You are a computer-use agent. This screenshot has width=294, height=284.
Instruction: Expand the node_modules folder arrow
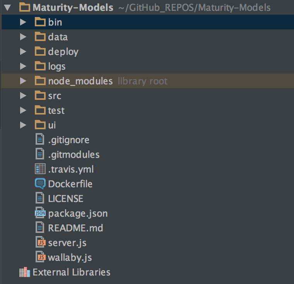[23, 81]
